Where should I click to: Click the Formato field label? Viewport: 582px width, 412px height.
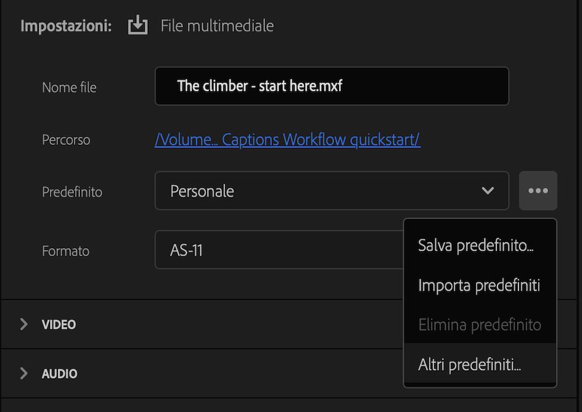[x=65, y=251]
